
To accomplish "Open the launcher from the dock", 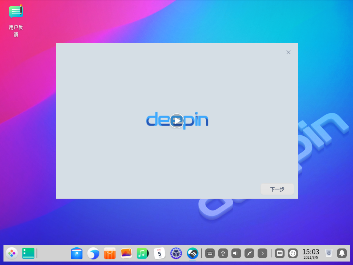I will click(x=12, y=253).
